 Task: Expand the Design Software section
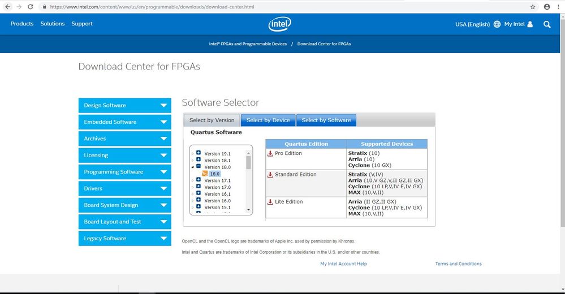(124, 105)
